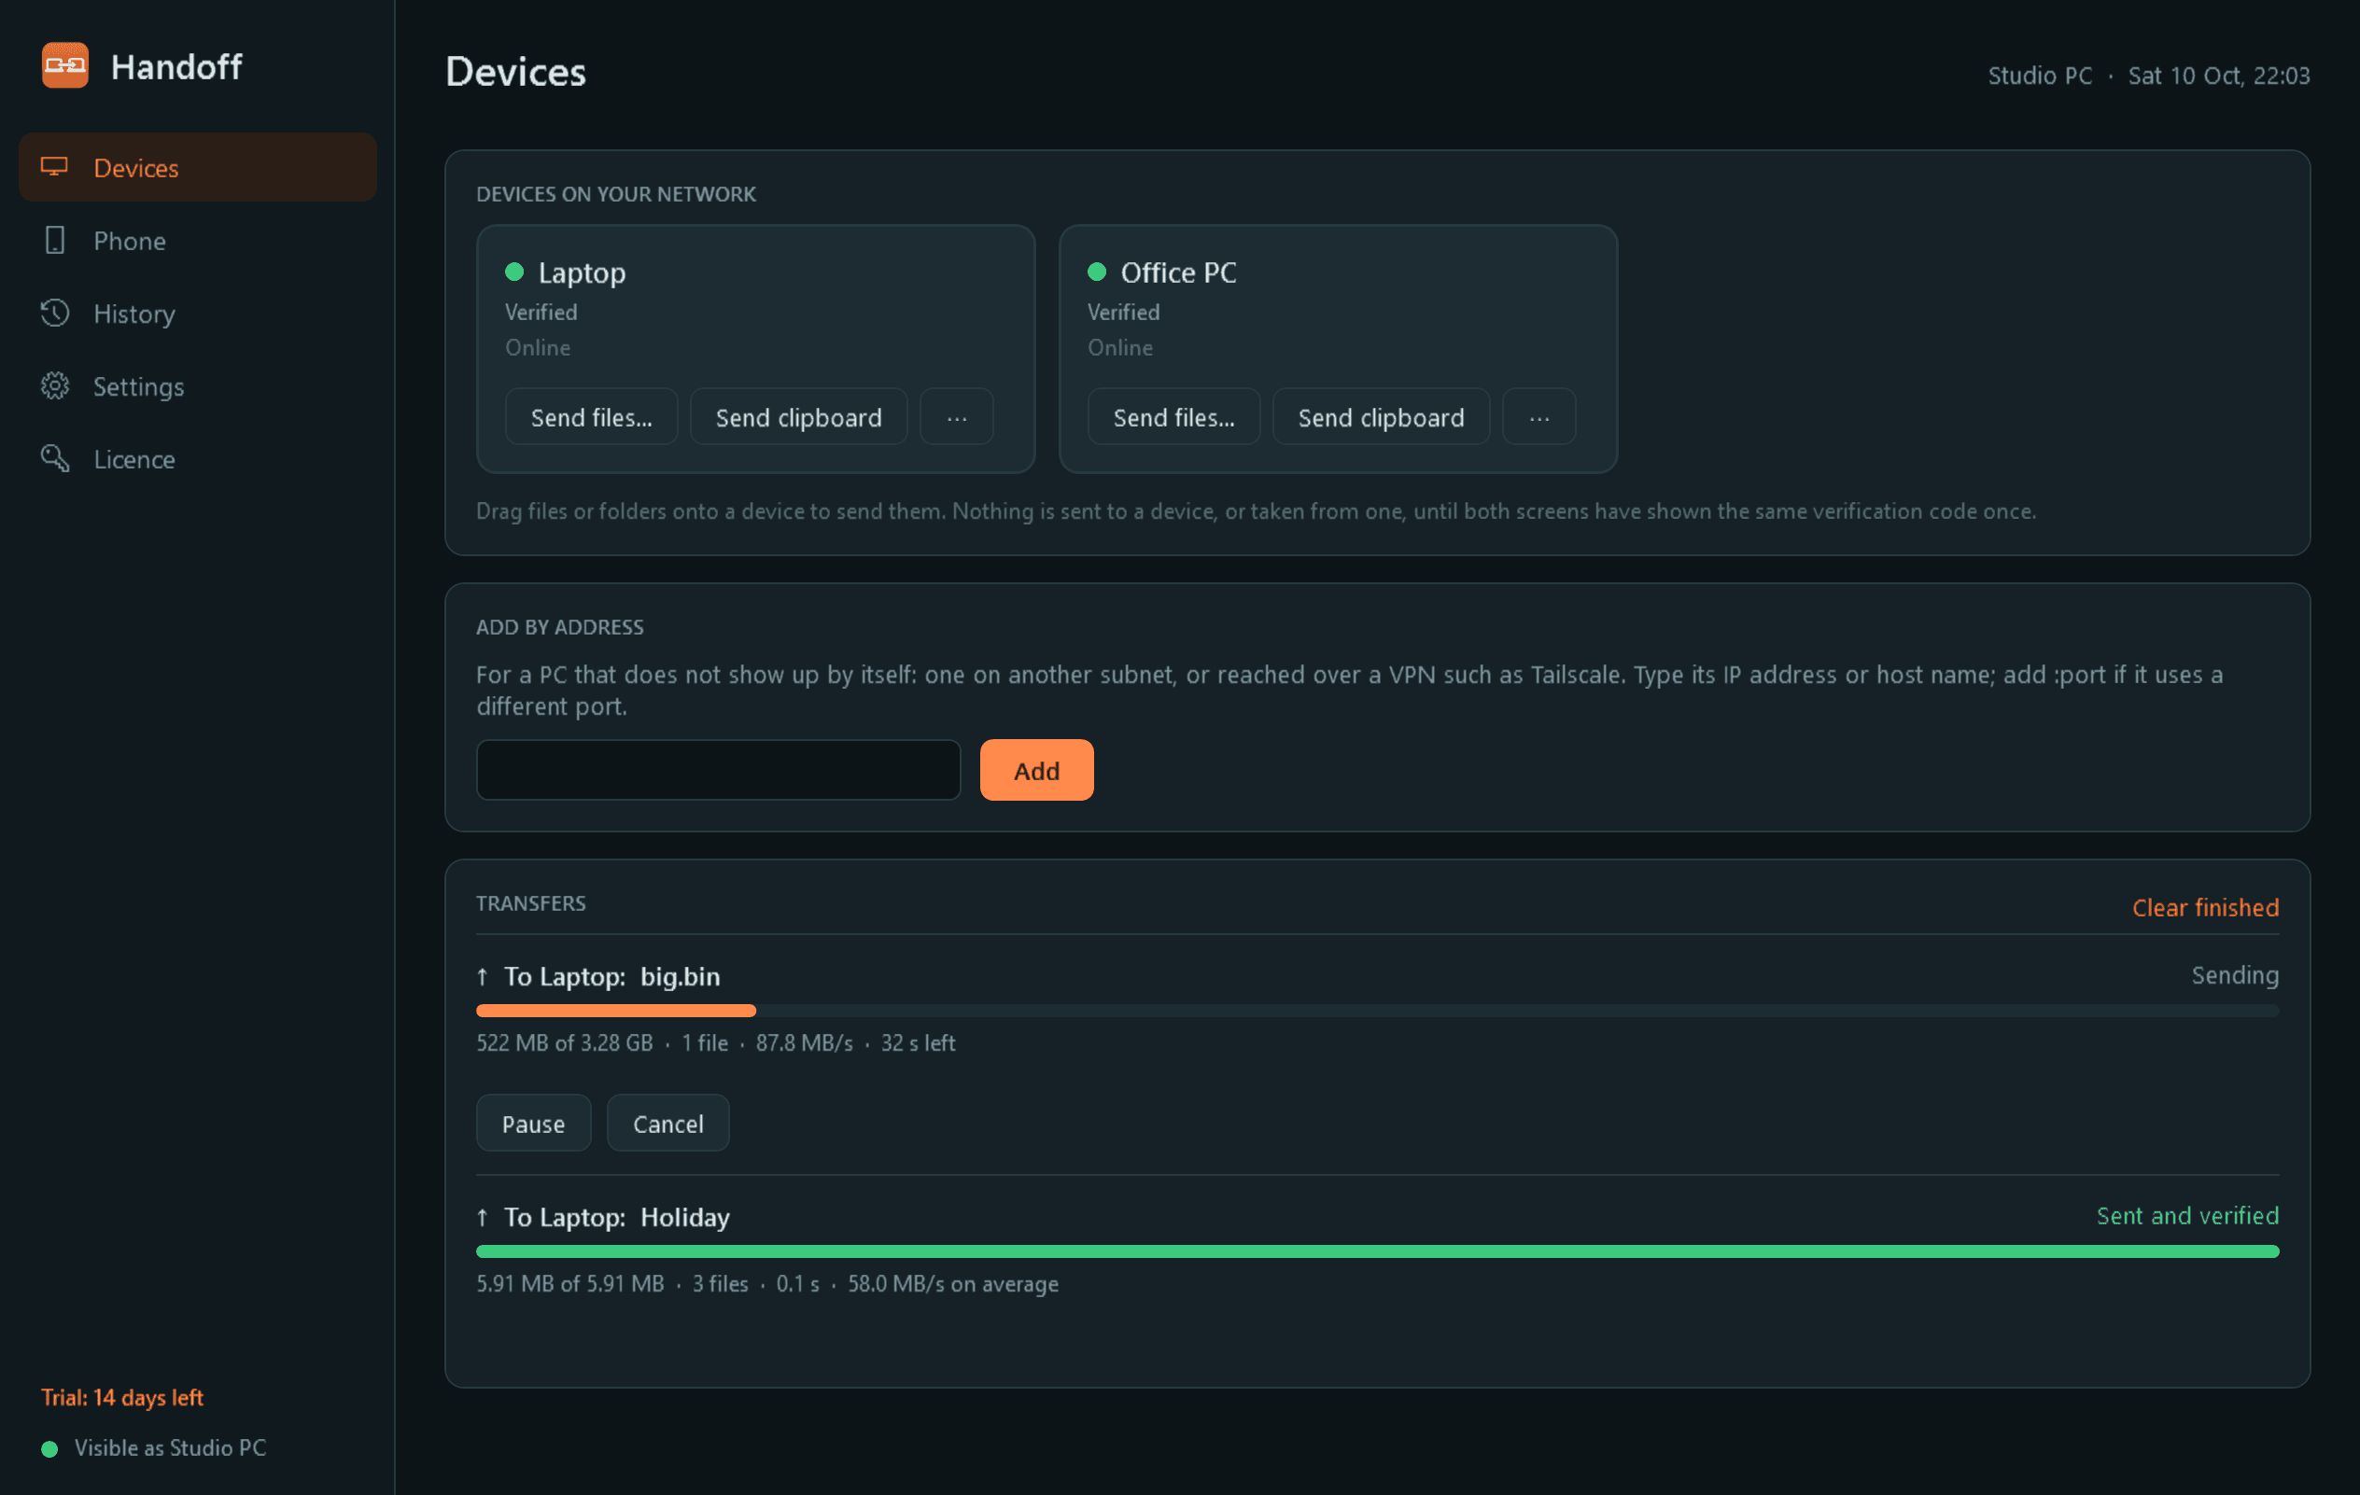This screenshot has height=1495, width=2360.
Task: Click the green Visible as Studio PC dot
Action: click(50, 1449)
